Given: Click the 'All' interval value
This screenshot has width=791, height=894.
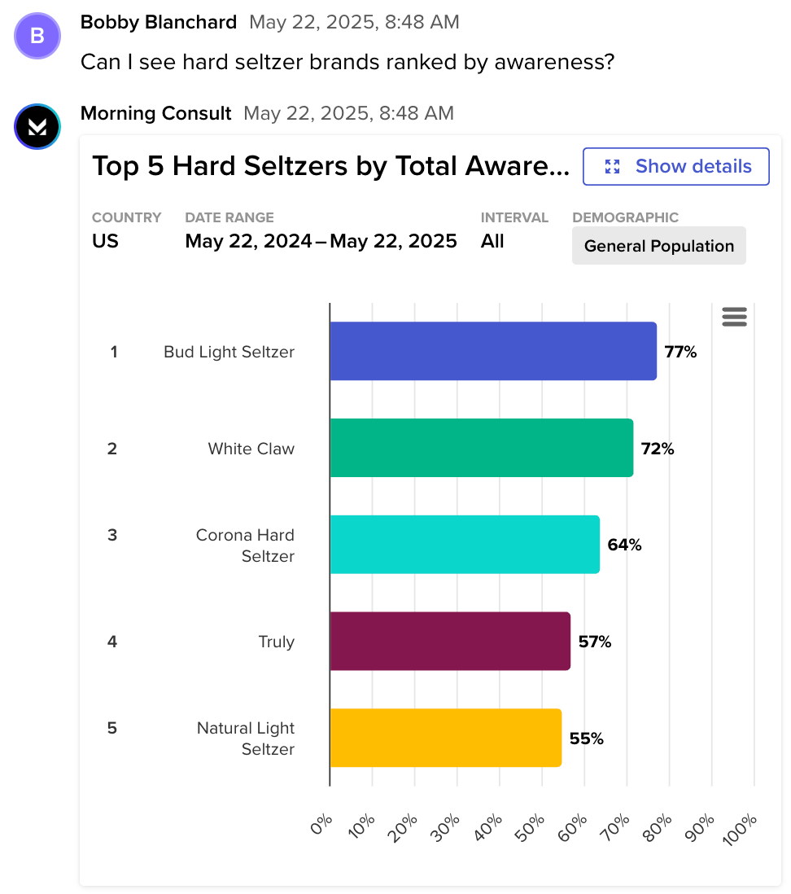Looking at the screenshot, I should [x=492, y=242].
